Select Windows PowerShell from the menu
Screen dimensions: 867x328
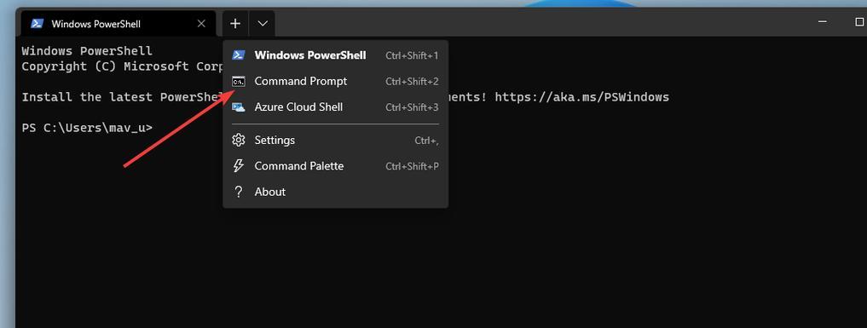click(335, 55)
